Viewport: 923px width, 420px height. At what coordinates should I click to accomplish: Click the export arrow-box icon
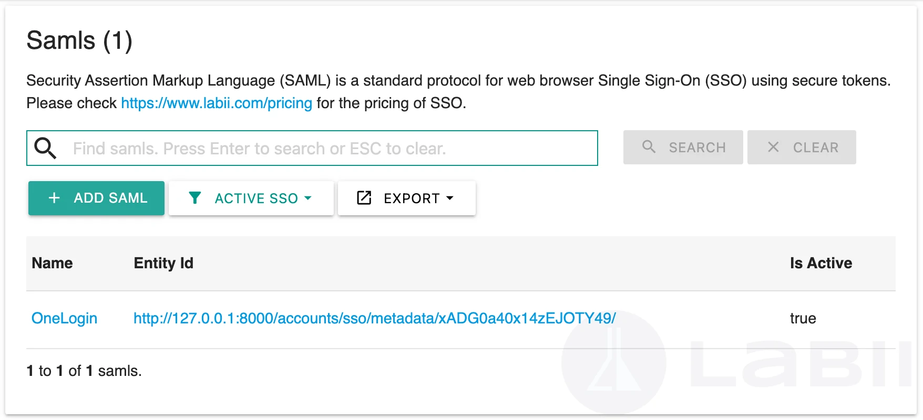coord(364,198)
